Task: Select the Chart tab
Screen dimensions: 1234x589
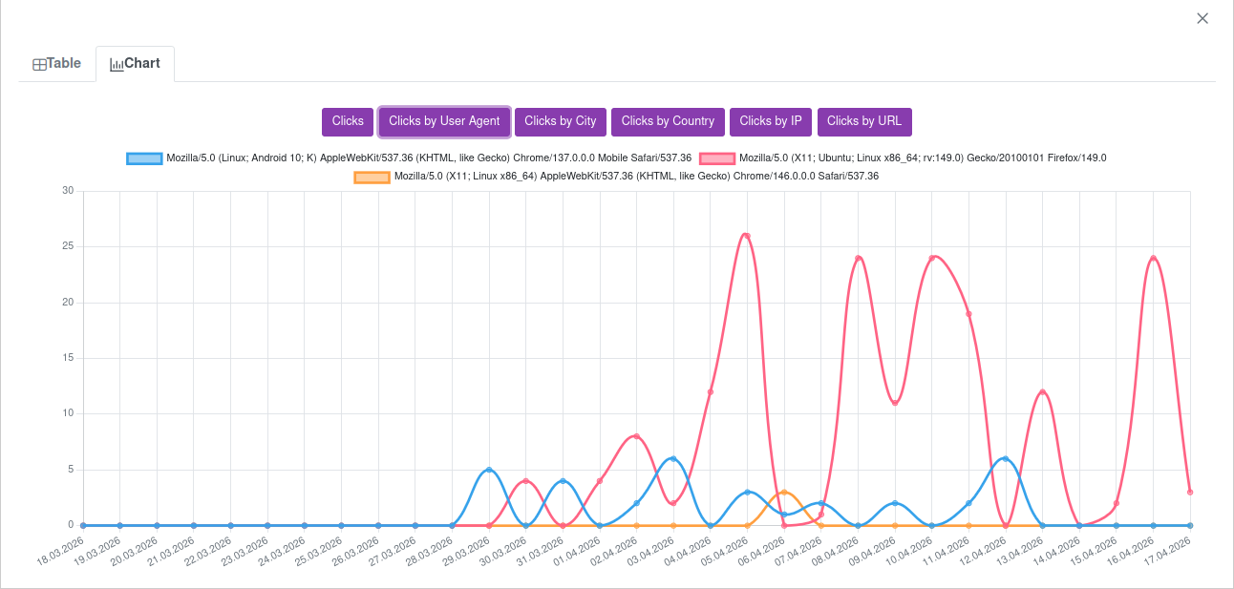Action: pyautogui.click(x=135, y=62)
